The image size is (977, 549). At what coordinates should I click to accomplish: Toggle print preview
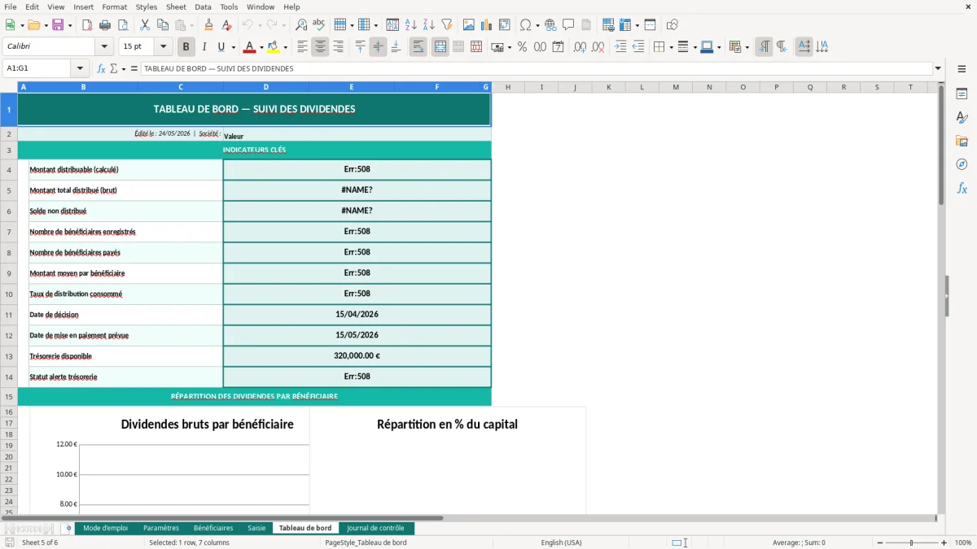point(123,25)
